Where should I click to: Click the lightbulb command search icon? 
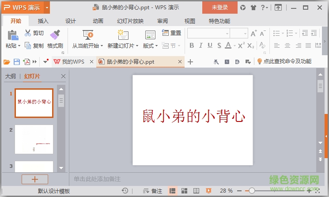click(260, 61)
